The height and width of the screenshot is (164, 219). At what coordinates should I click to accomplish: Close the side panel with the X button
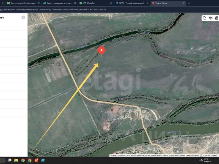click(23, 17)
